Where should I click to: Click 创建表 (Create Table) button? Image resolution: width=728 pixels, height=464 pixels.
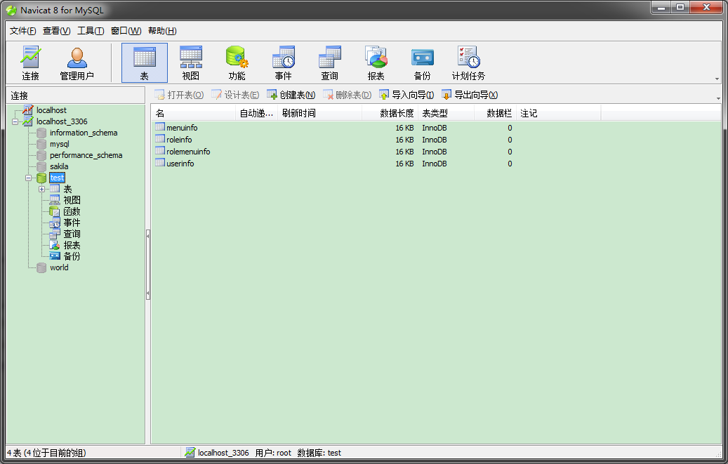291,95
